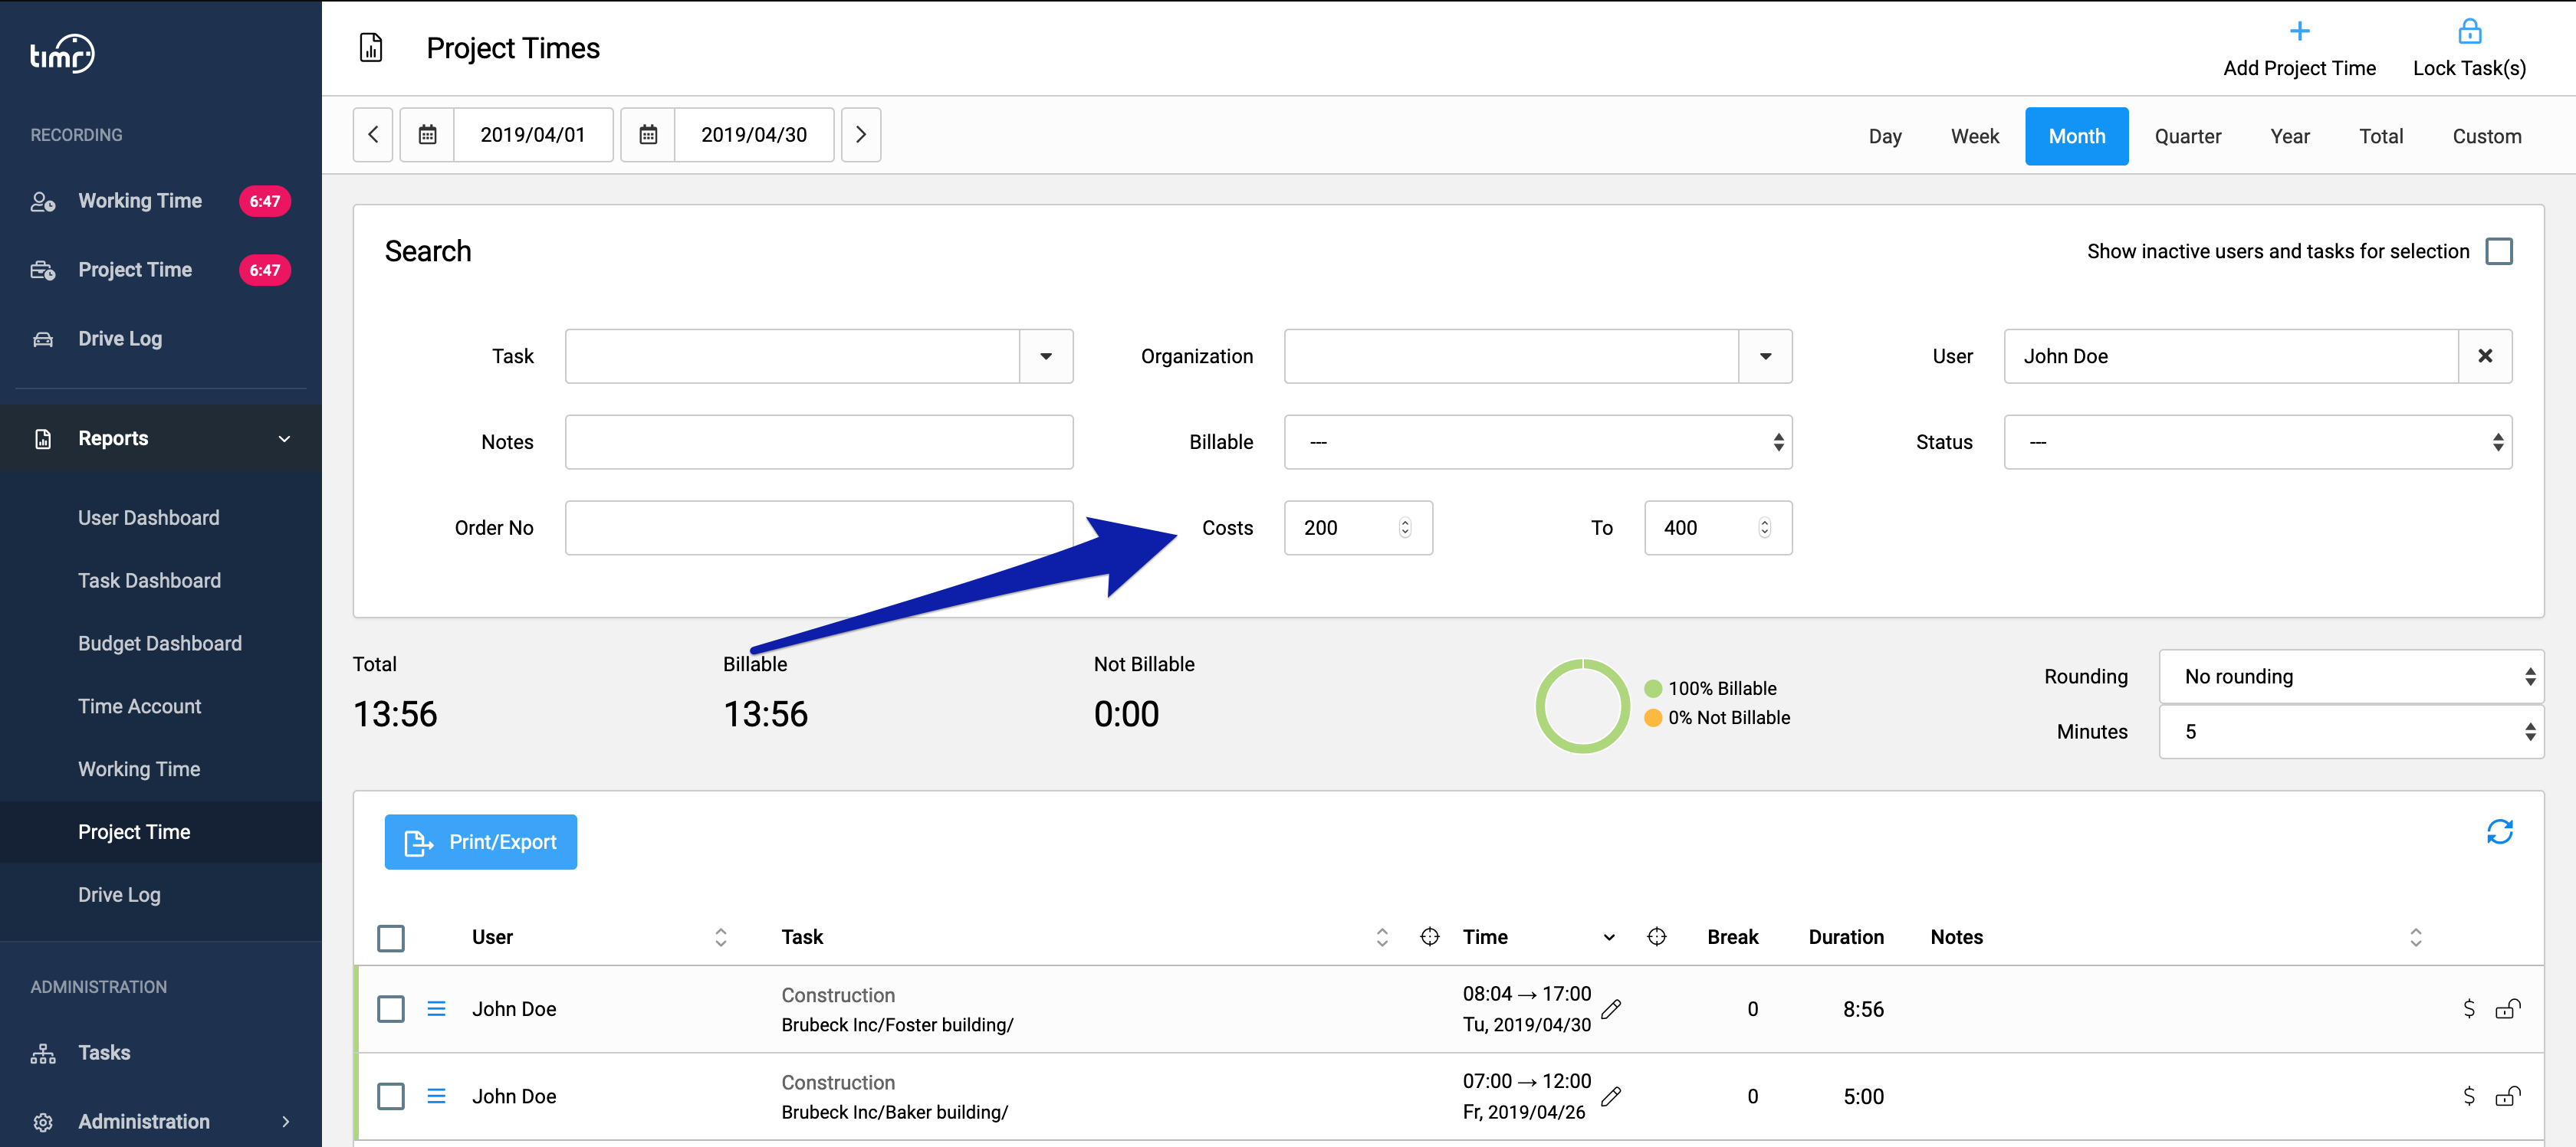2576x1147 pixels.
Task: Open the Rounding dropdown
Action: pyautogui.click(x=2351, y=677)
